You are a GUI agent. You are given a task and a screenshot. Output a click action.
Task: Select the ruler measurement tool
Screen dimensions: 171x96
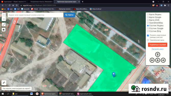coord(4,83)
